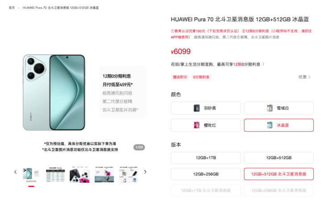Click the 0分期利息 tag
This screenshot has height=201, width=321.
point(201,77)
